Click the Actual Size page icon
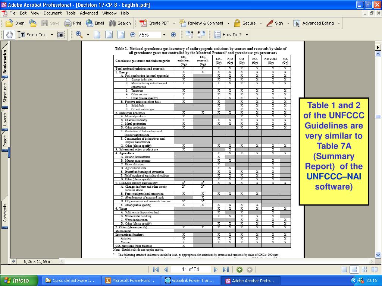Screen dimensions: 382x286 click(97, 35)
